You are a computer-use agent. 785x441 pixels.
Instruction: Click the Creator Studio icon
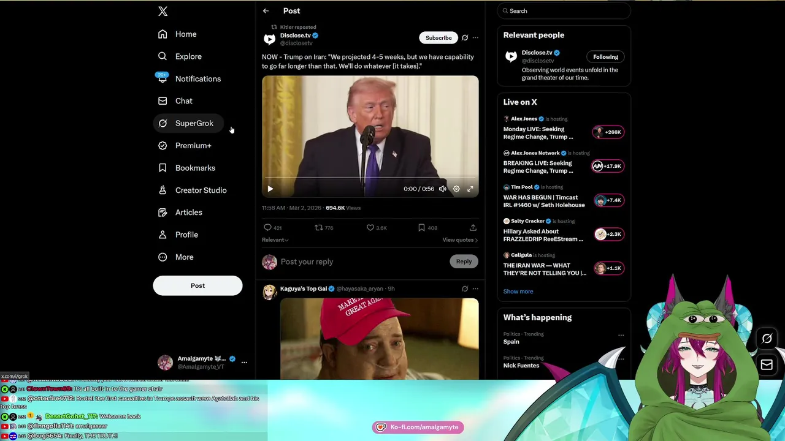pyautogui.click(x=163, y=190)
